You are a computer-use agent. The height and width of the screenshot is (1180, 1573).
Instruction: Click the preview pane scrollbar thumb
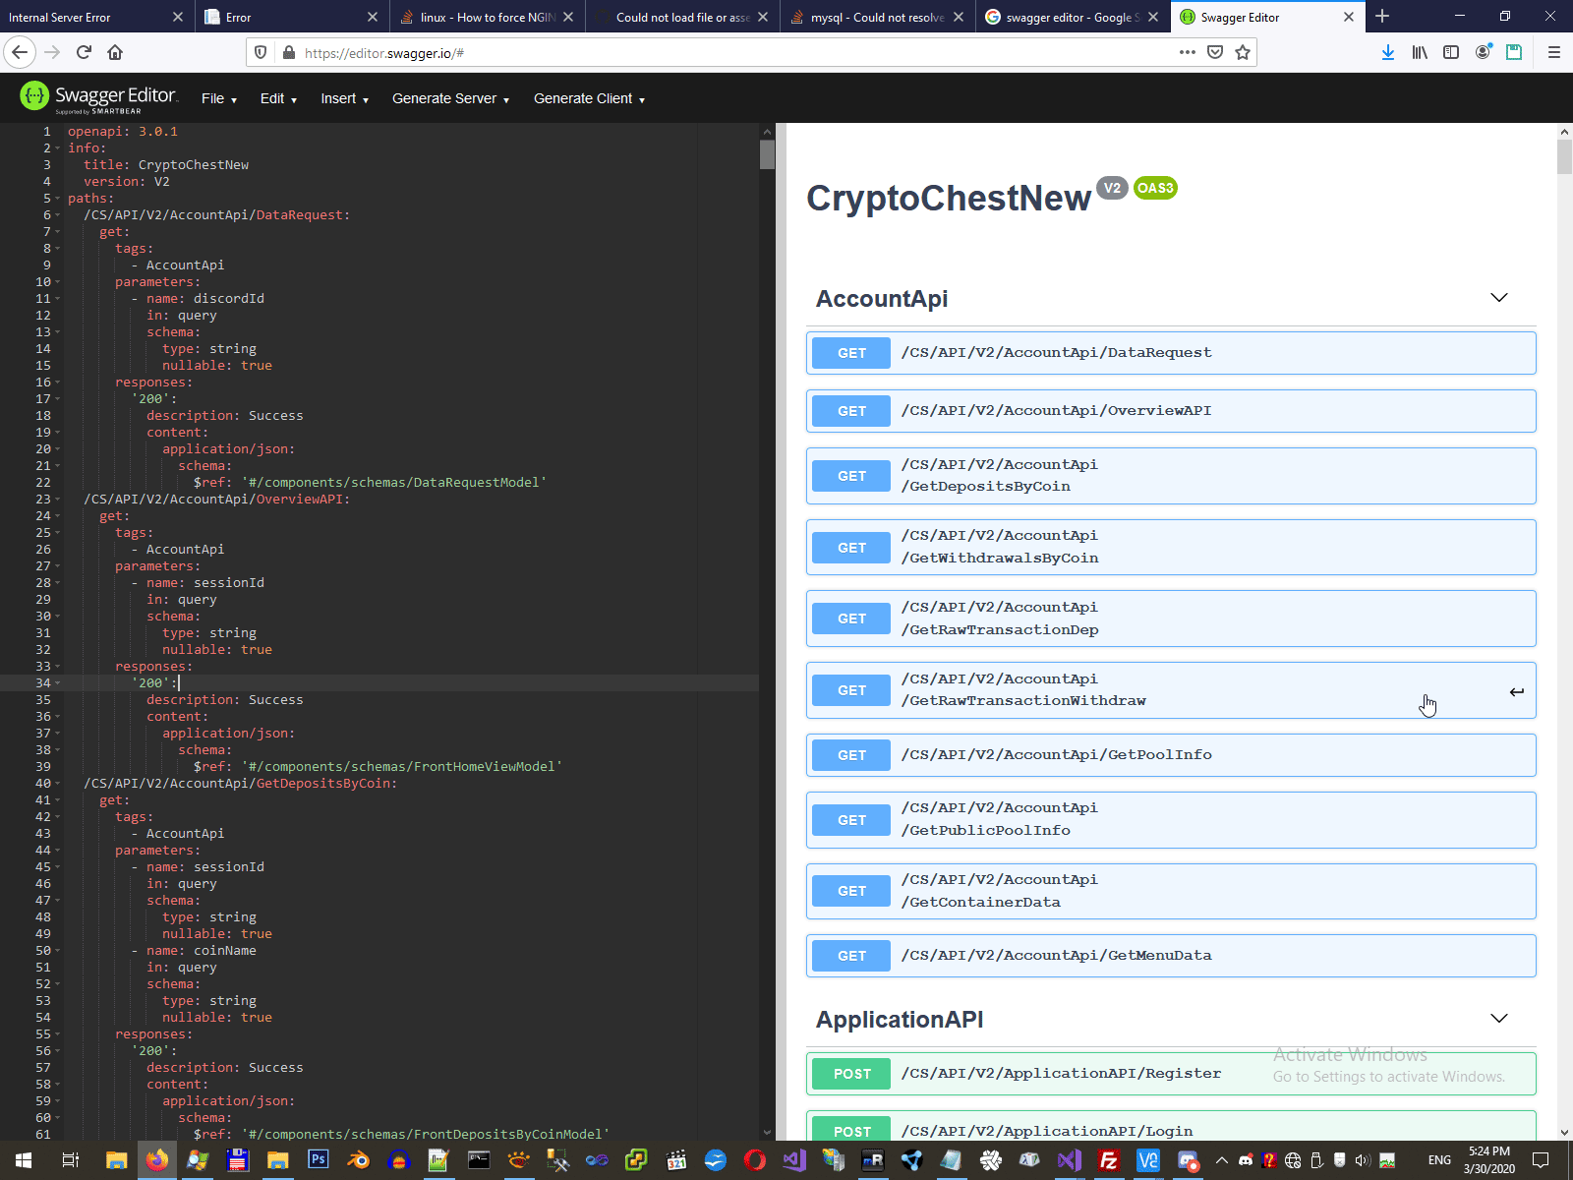pyautogui.click(x=1564, y=156)
